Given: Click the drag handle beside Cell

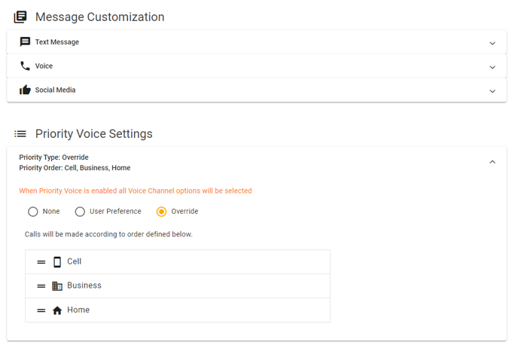Looking at the screenshot, I should point(41,262).
